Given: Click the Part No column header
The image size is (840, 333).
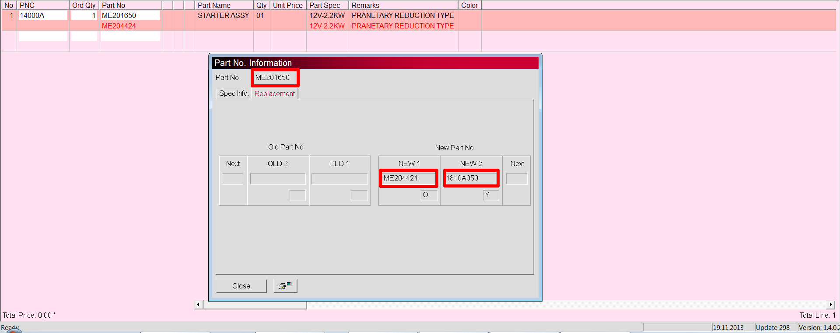Looking at the screenshot, I should tap(130, 5).
